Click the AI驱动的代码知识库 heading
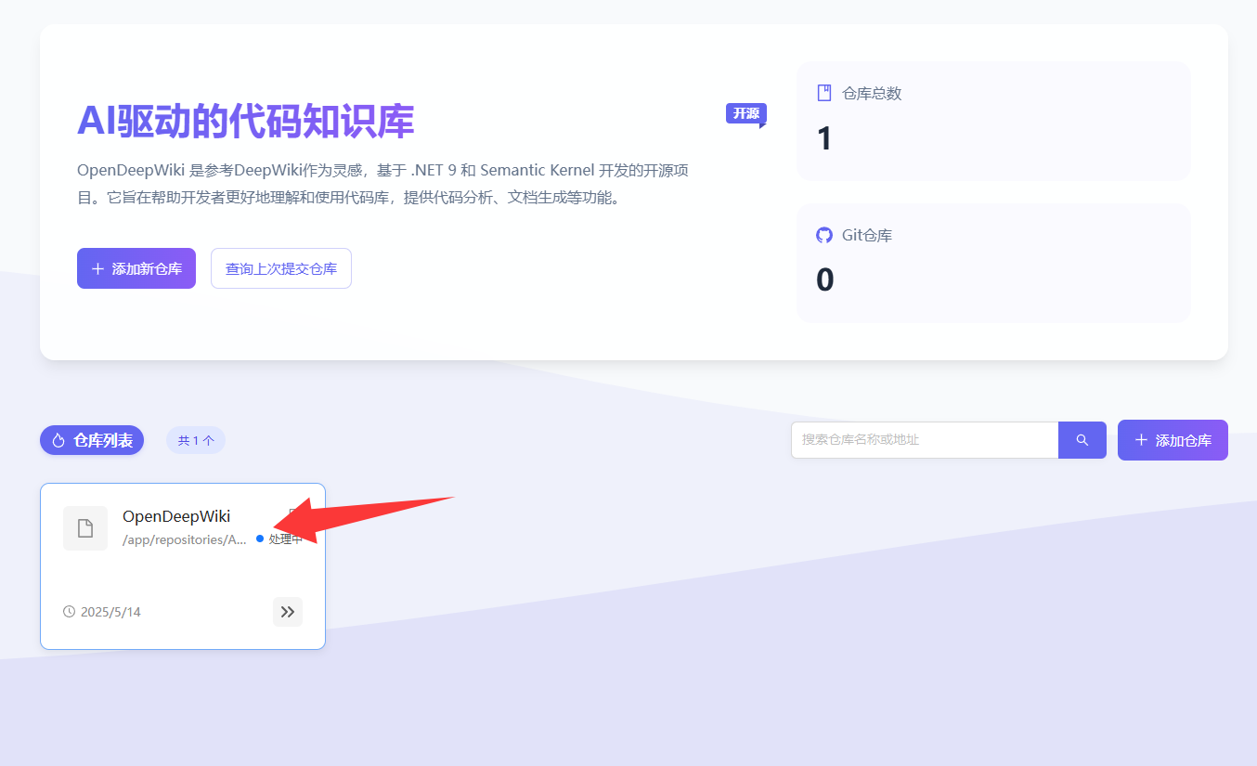This screenshot has width=1257, height=766. pos(245,121)
